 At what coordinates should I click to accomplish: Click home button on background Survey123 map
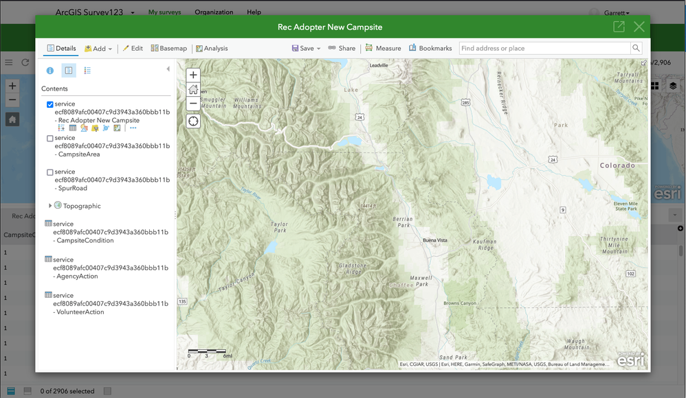[12, 119]
